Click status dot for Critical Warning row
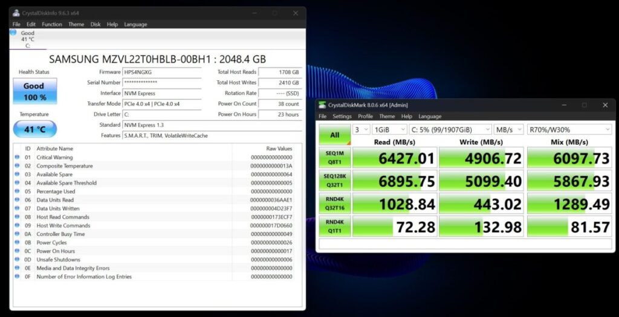This screenshot has height=317, width=619. click(x=17, y=157)
